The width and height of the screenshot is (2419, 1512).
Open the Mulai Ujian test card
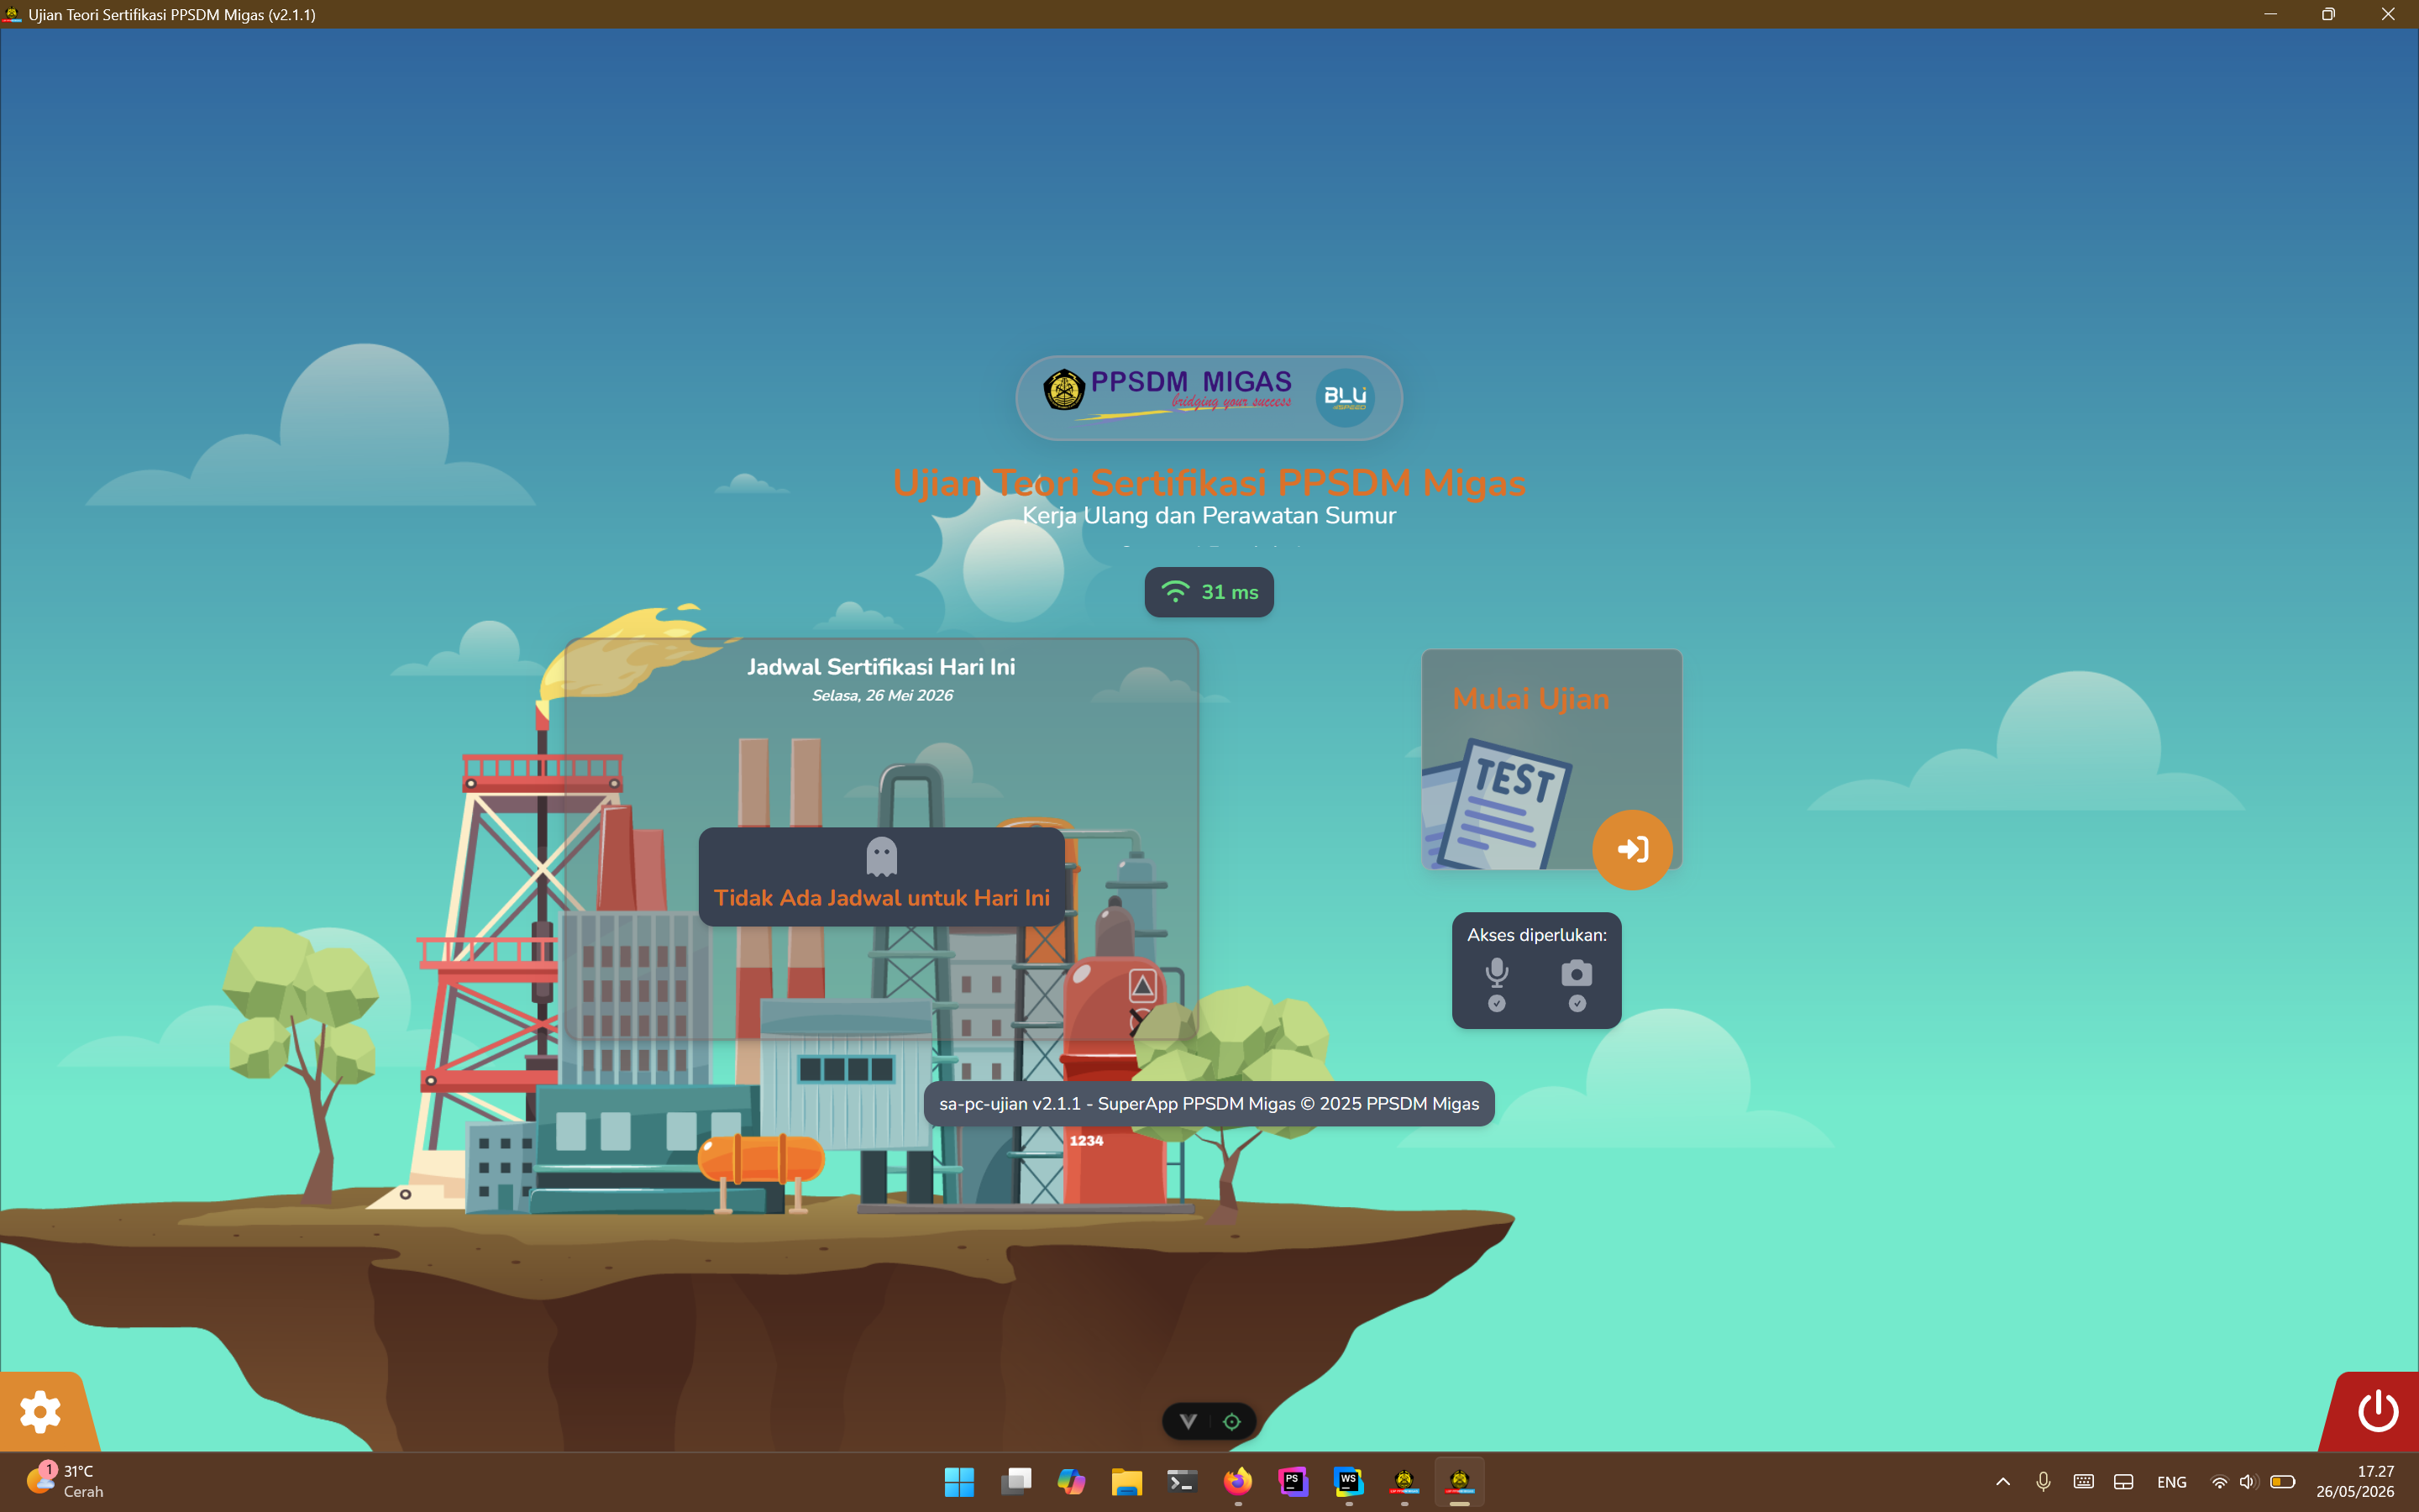pos(1551,759)
